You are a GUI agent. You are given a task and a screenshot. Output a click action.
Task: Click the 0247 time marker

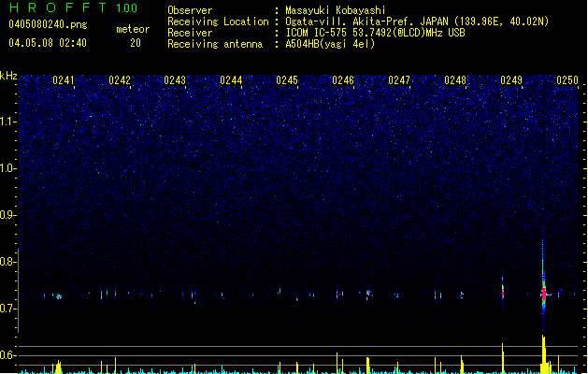tap(399, 80)
